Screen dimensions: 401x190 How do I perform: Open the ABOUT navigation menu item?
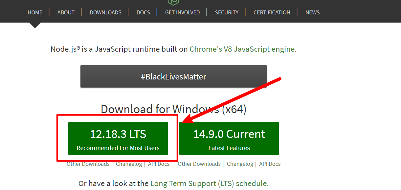[66, 12]
